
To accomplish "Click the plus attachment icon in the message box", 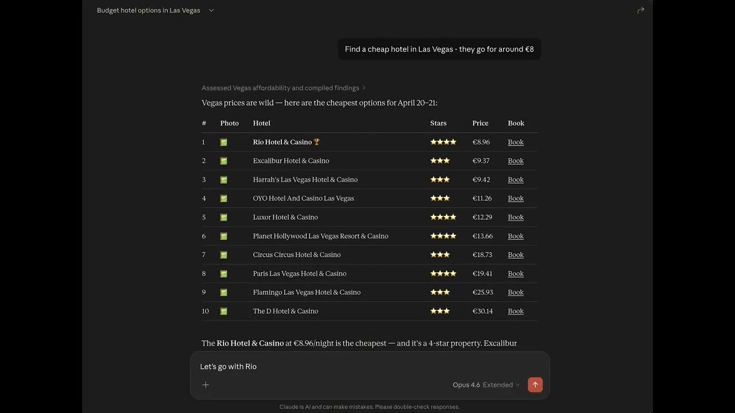I will [x=206, y=385].
